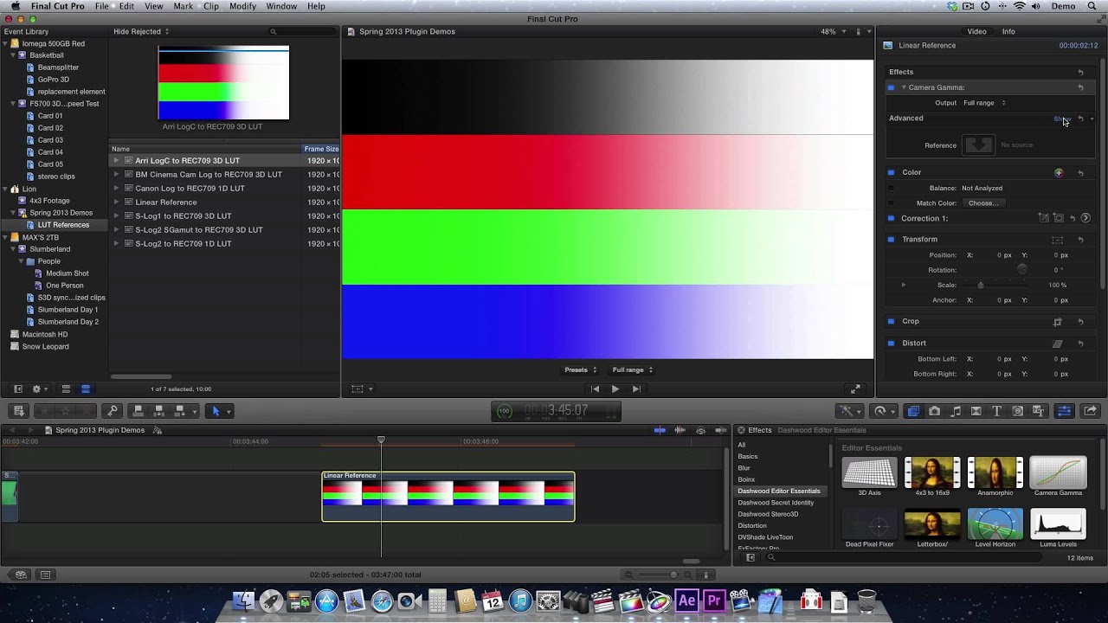Viewport: 1108px width, 623px height.
Task: Go to next edit point in viewer
Action: 636,389
